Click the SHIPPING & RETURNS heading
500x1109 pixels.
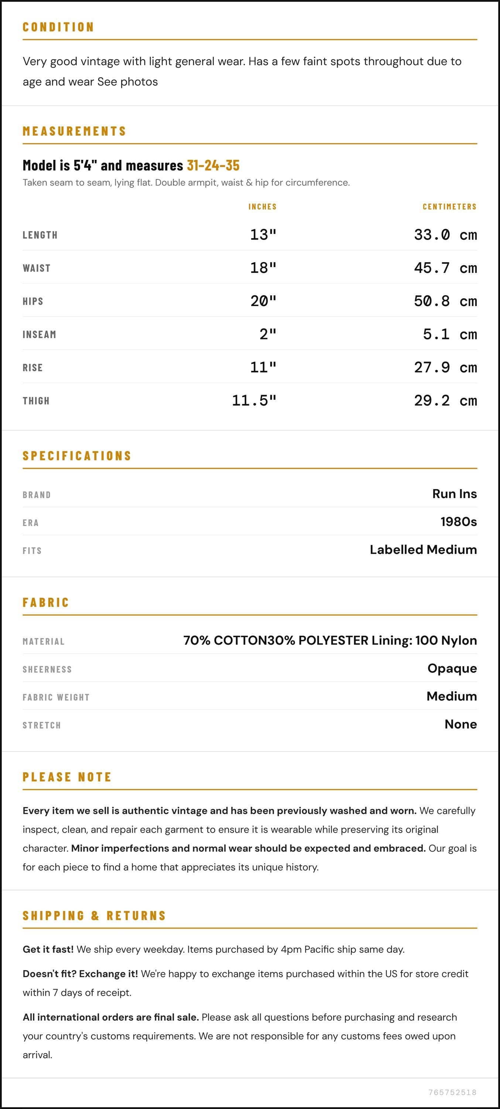[95, 916]
